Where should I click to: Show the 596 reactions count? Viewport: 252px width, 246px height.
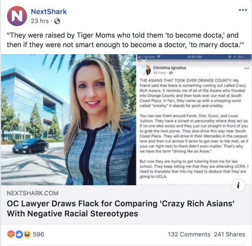coord(38,235)
